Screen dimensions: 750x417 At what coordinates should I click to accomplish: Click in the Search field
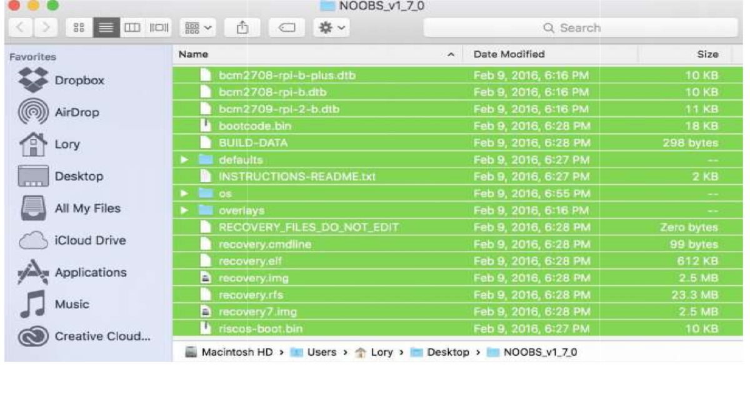(x=579, y=28)
